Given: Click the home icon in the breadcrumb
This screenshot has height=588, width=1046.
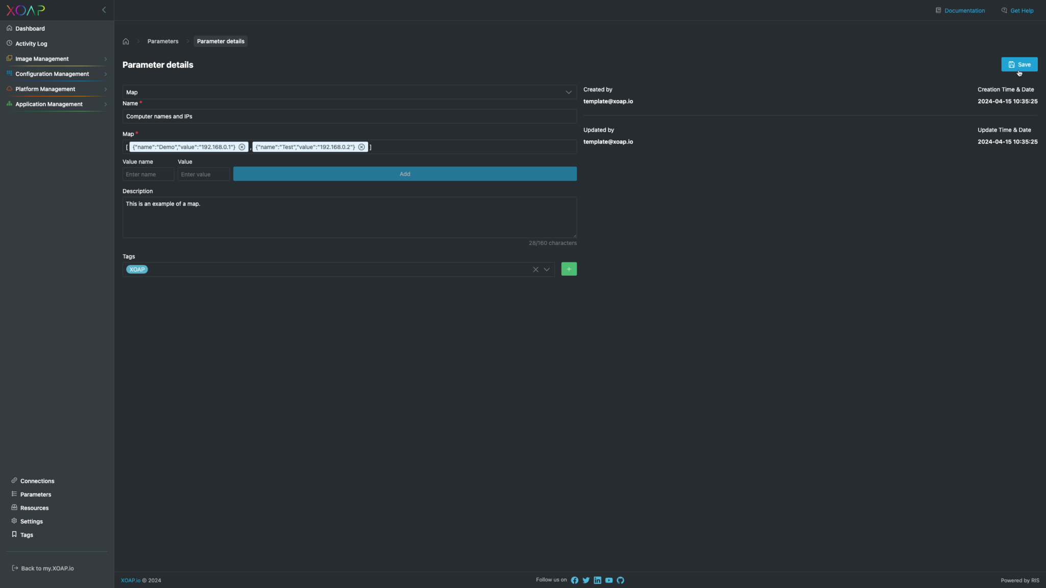Looking at the screenshot, I should [126, 41].
